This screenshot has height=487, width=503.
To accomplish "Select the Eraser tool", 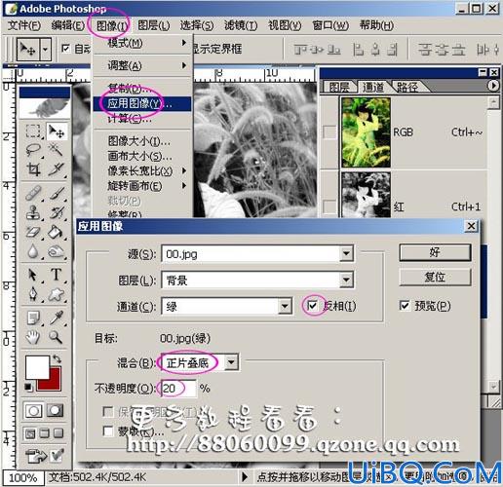I will [33, 233].
